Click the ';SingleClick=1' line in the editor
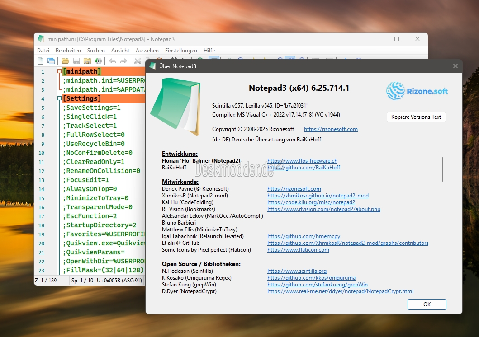479x337 pixels. tap(90, 117)
